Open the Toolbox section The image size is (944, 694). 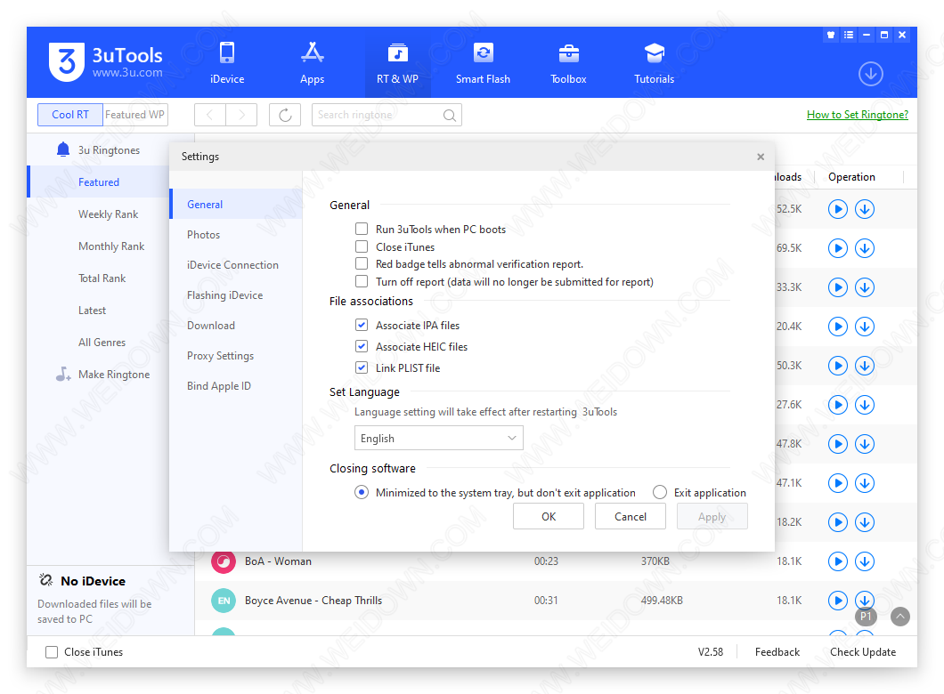pyautogui.click(x=568, y=63)
